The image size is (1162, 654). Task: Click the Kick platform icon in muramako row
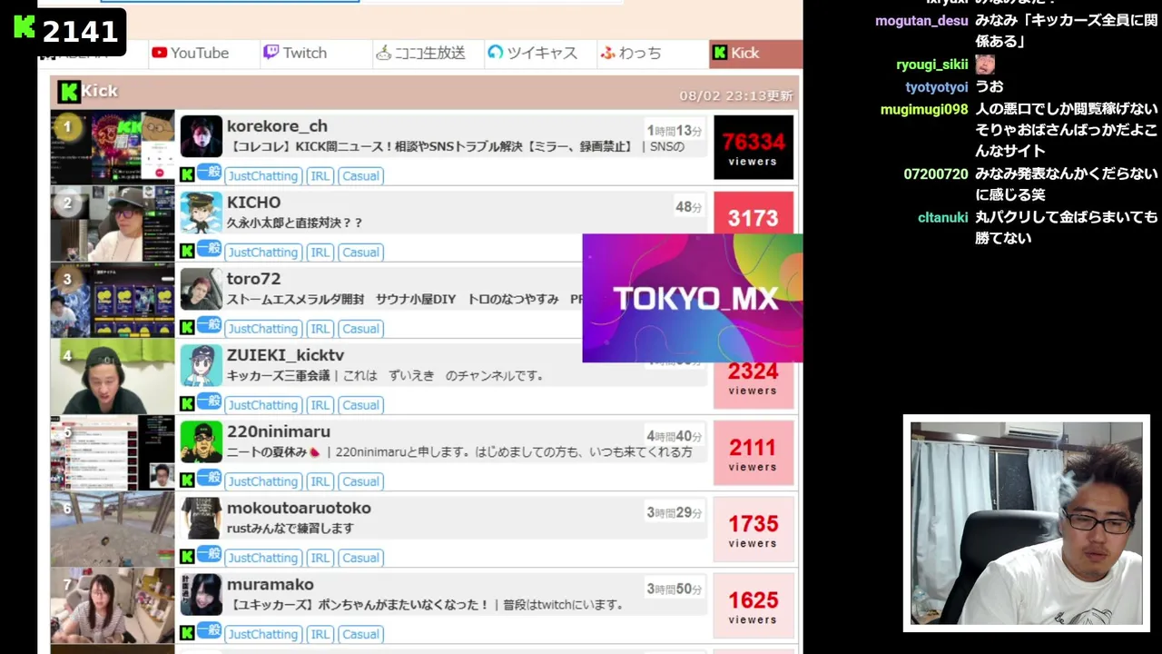[x=187, y=633]
